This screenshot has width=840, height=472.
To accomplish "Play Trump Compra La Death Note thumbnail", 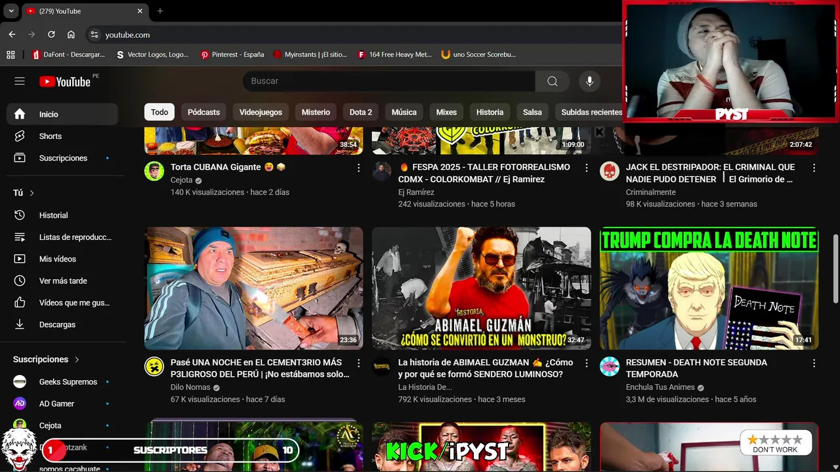I will tap(709, 288).
